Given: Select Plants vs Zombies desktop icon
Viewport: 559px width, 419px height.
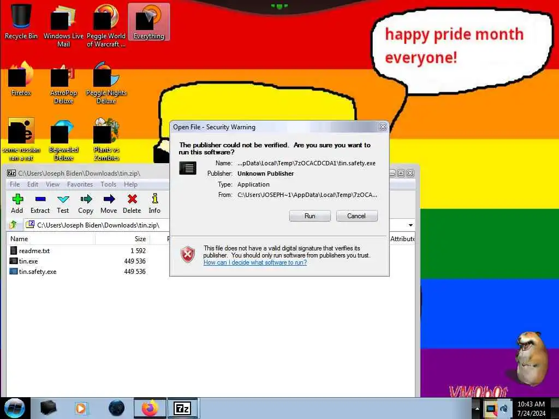Looking at the screenshot, I should click(106, 139).
